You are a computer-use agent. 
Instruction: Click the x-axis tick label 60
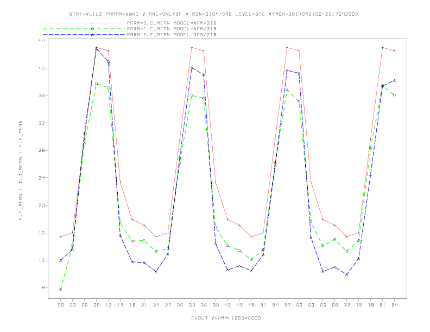click(x=299, y=305)
